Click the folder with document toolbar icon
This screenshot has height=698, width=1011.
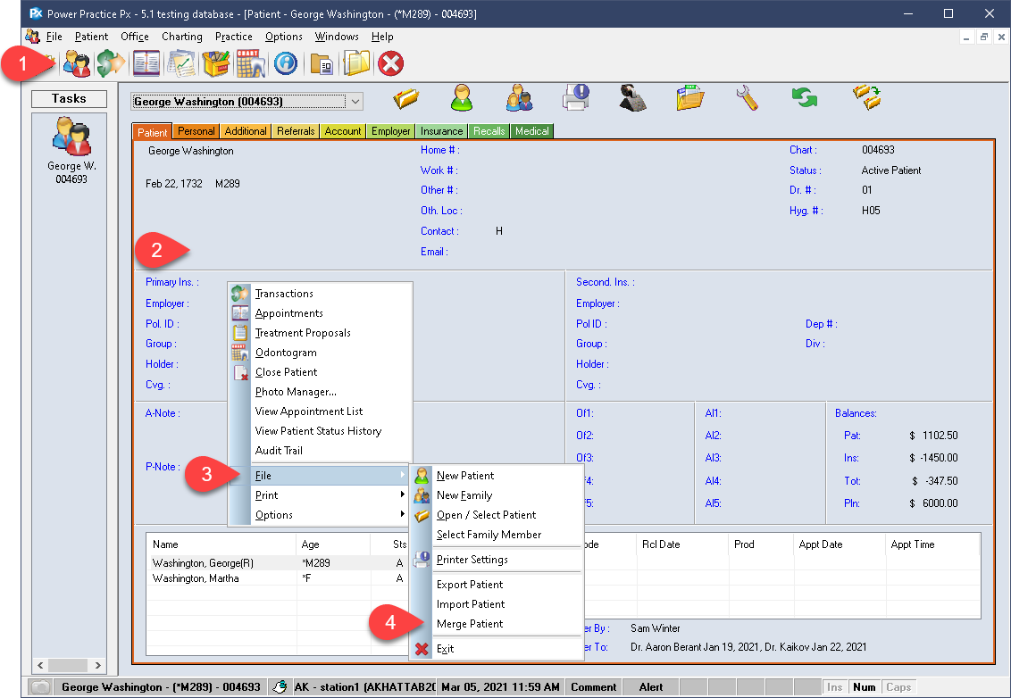click(x=322, y=63)
